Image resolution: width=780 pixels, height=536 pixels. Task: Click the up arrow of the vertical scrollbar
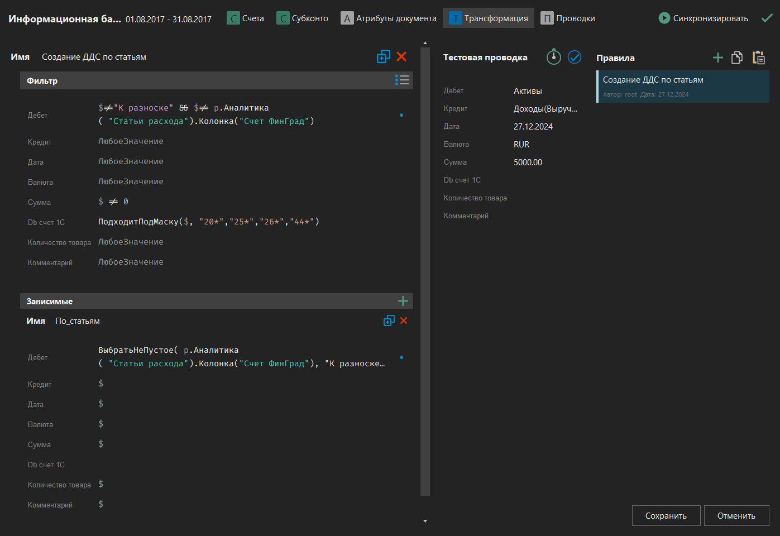(425, 42)
